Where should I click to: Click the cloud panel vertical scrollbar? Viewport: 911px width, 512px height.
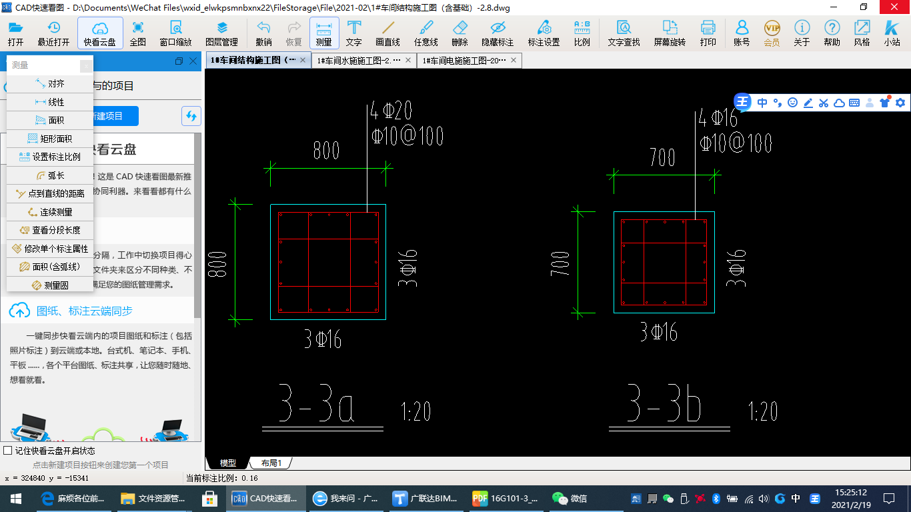point(197,225)
